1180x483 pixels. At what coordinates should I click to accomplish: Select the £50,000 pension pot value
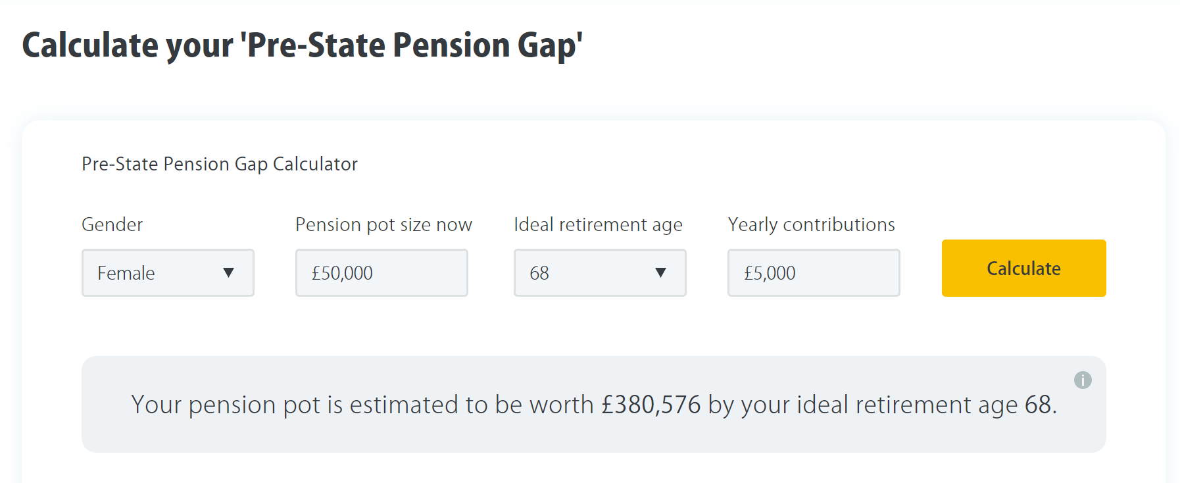point(342,272)
